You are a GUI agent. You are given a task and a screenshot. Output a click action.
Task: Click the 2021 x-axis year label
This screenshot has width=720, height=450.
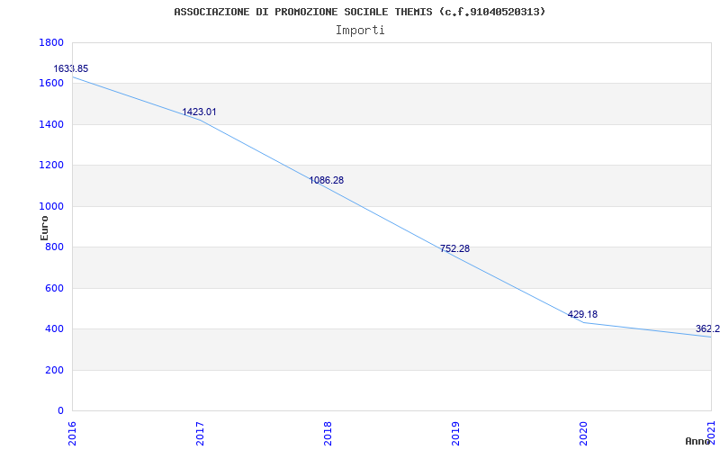[x=711, y=434]
